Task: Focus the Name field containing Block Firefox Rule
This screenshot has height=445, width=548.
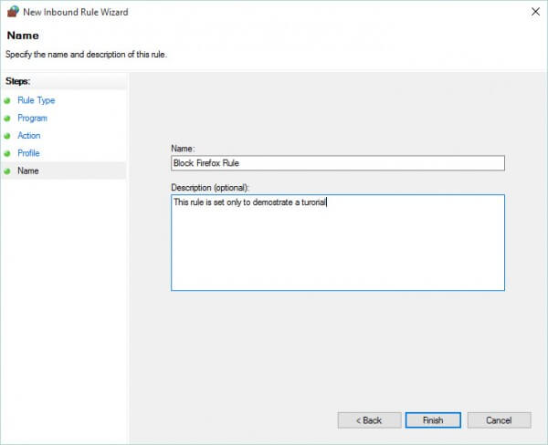Action: click(338, 163)
